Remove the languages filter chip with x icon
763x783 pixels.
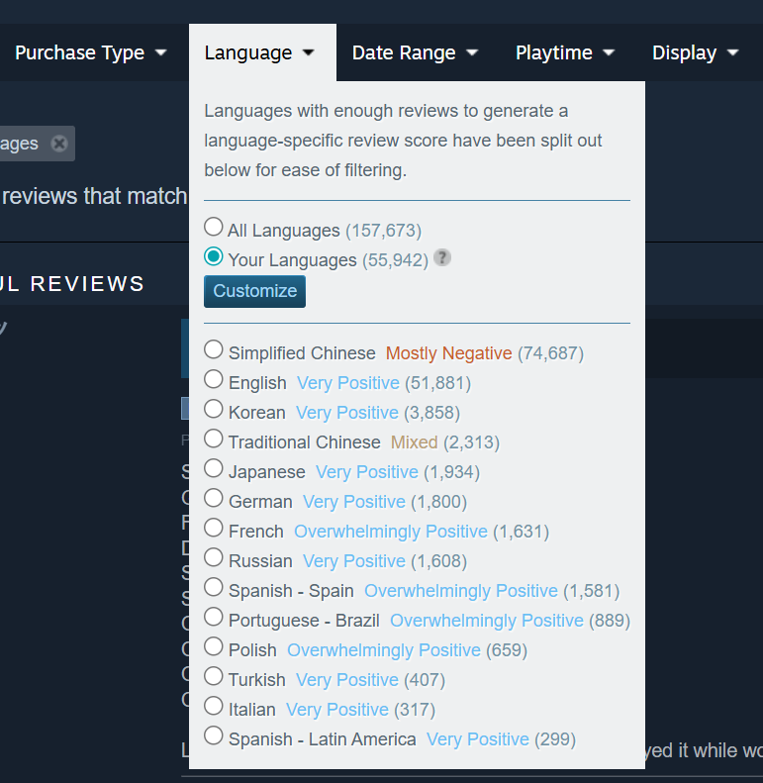[59, 144]
